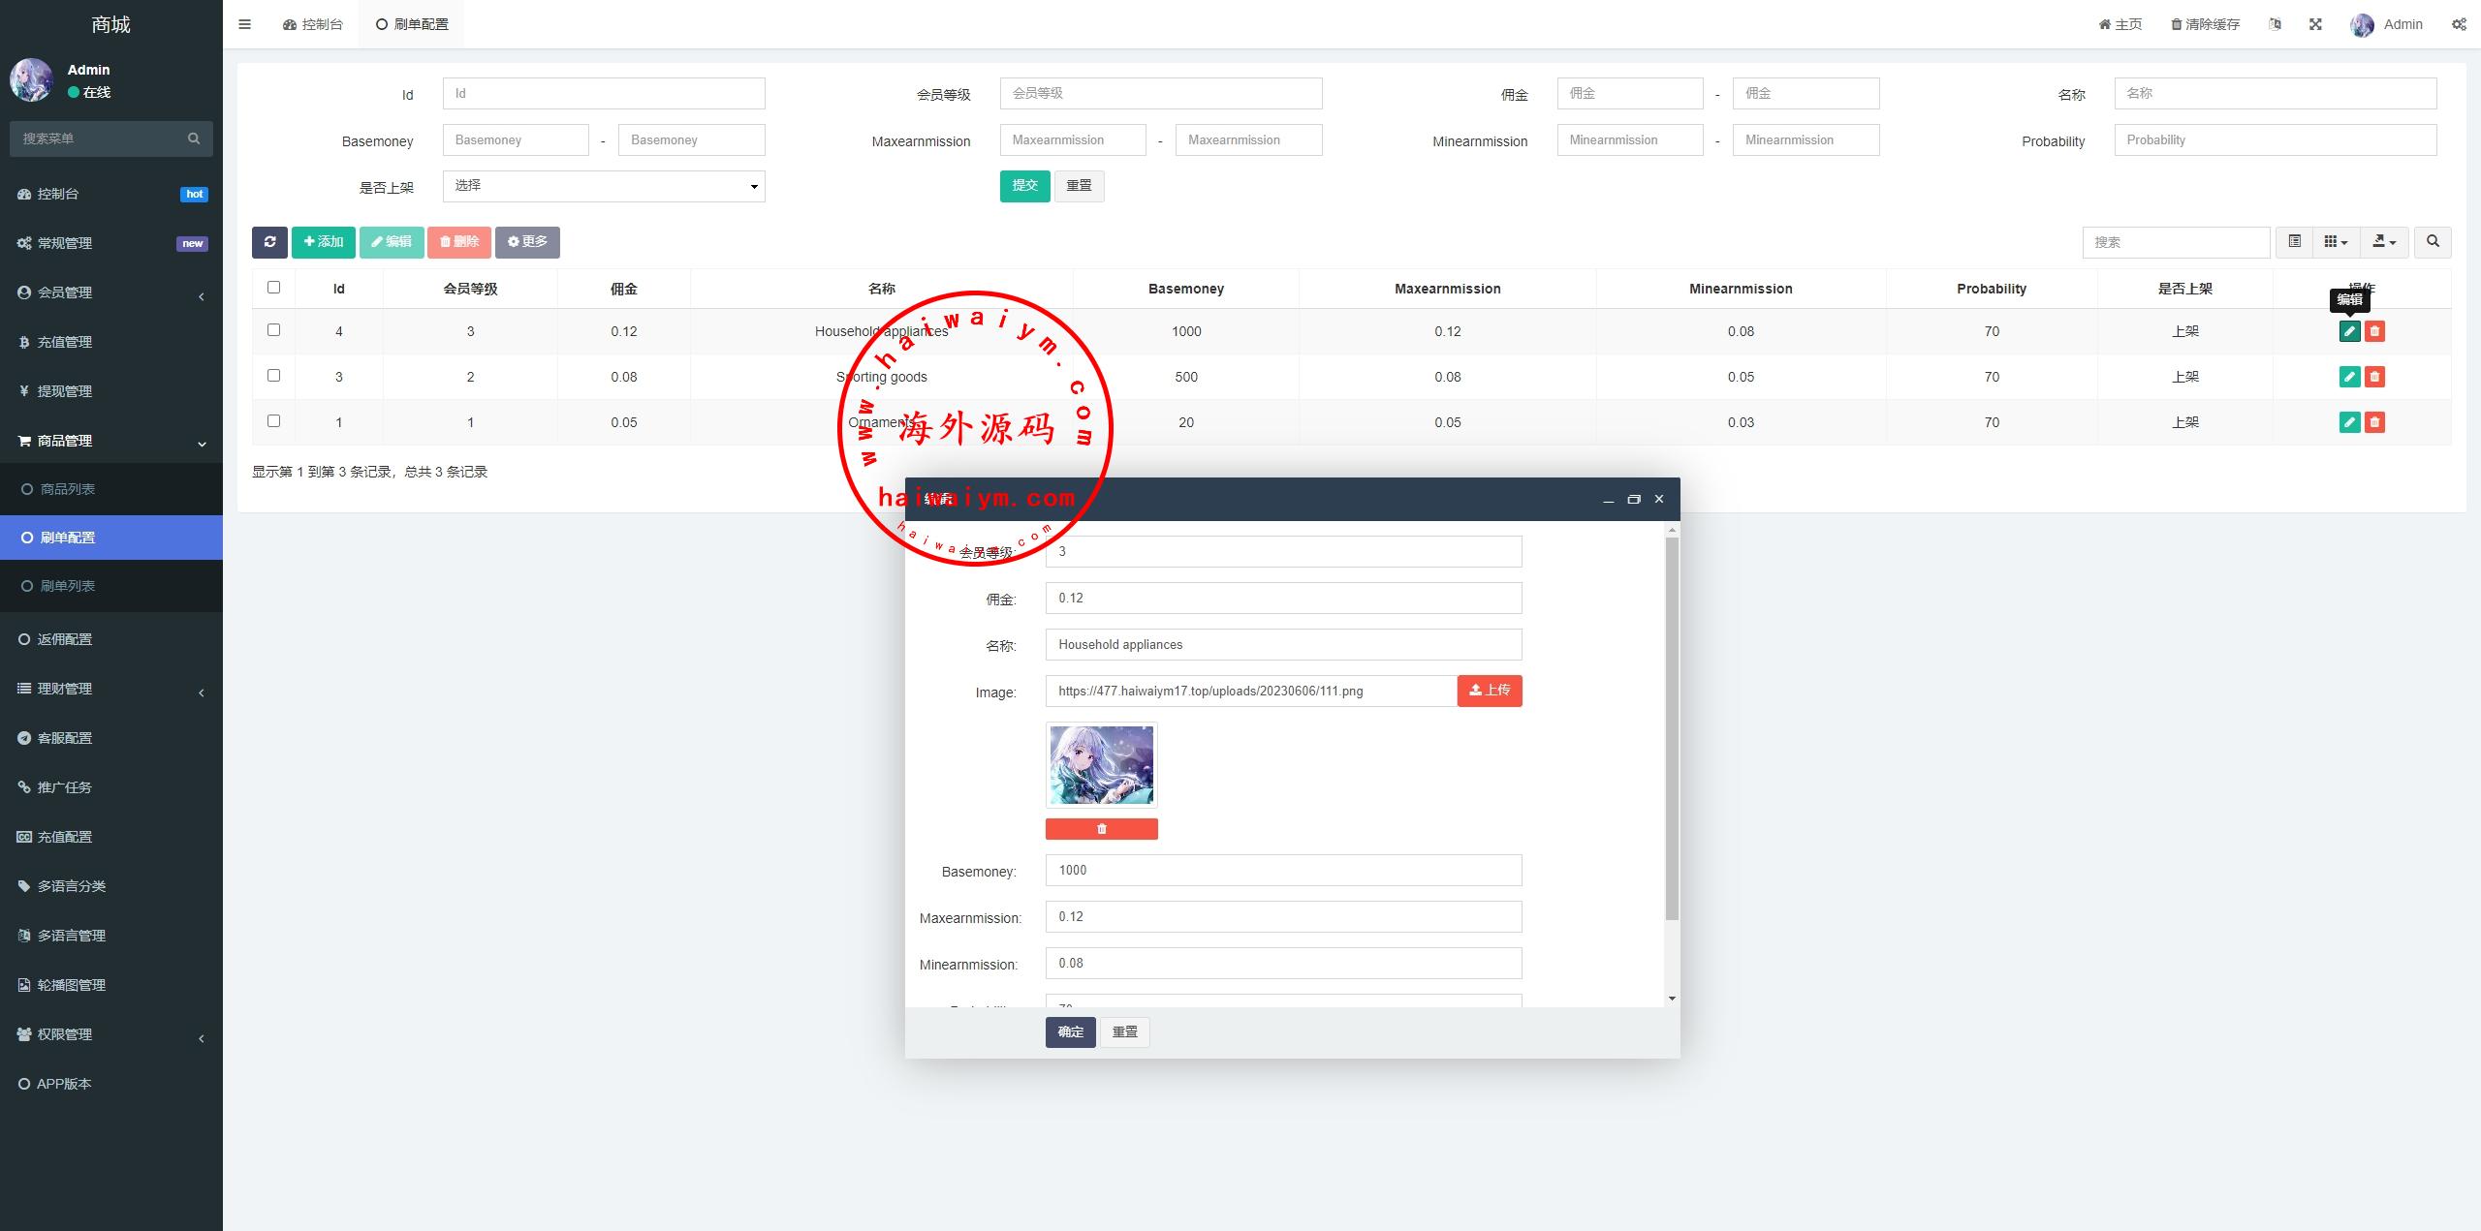Click the 上传 upload button

pos(1489,691)
